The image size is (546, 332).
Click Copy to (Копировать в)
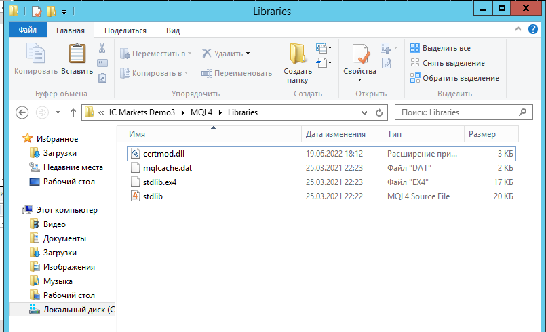pyautogui.click(x=154, y=73)
